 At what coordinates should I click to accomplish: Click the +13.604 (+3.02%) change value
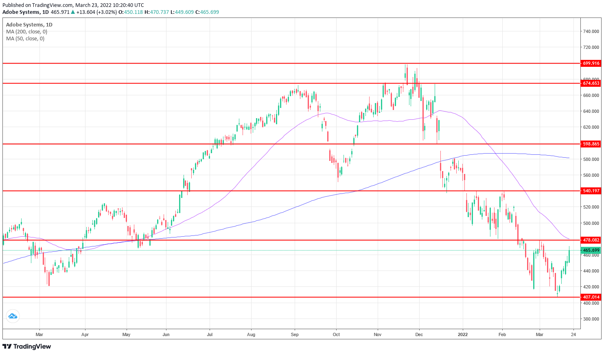click(96, 12)
